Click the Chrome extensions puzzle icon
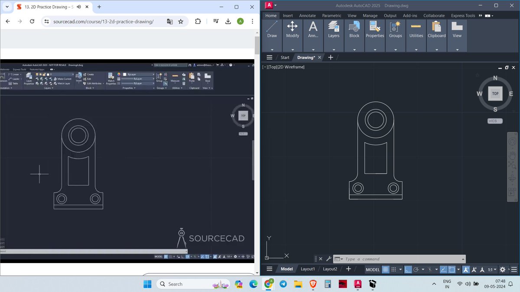The width and height of the screenshot is (520, 292). [x=198, y=22]
